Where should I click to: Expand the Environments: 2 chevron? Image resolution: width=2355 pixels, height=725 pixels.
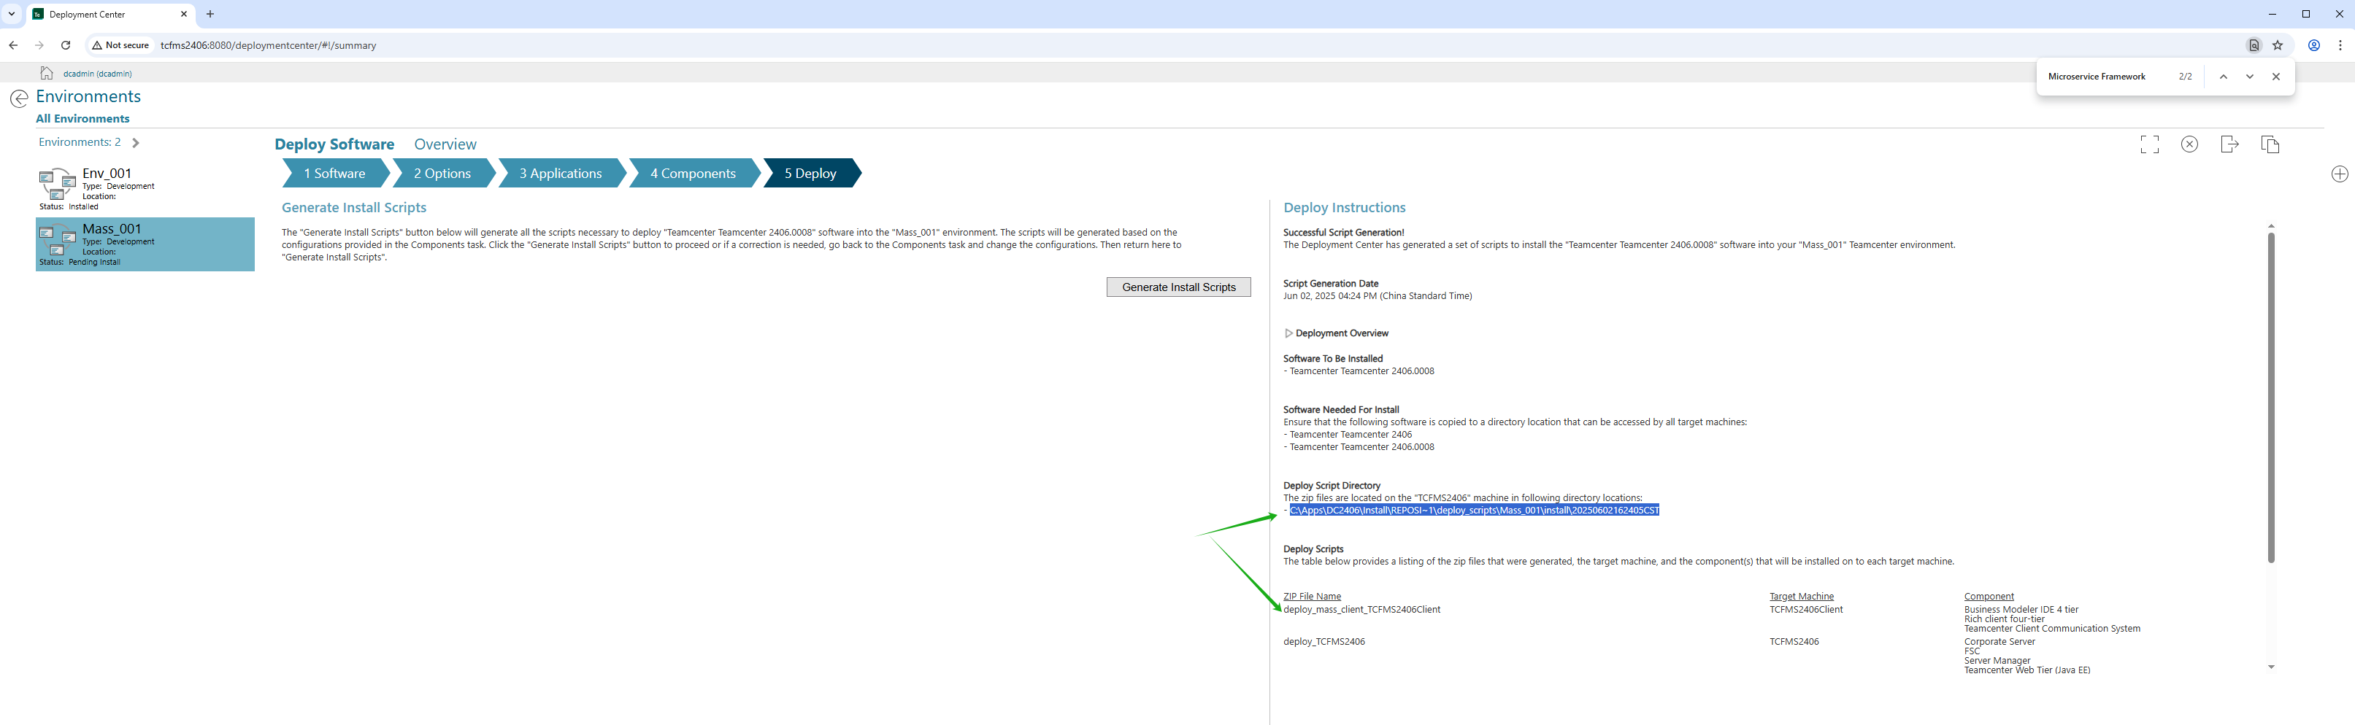click(x=135, y=142)
